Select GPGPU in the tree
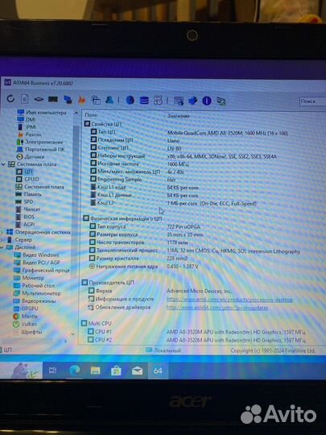 (30, 309)
